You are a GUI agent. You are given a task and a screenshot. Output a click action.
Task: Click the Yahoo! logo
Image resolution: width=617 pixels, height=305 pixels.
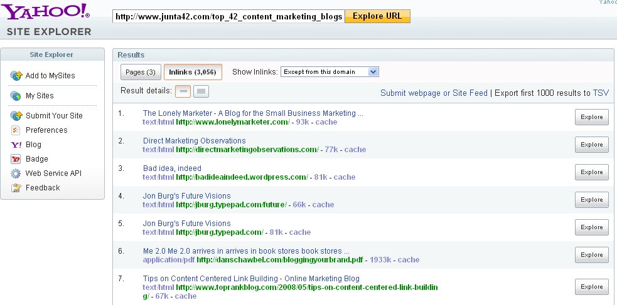click(x=46, y=12)
